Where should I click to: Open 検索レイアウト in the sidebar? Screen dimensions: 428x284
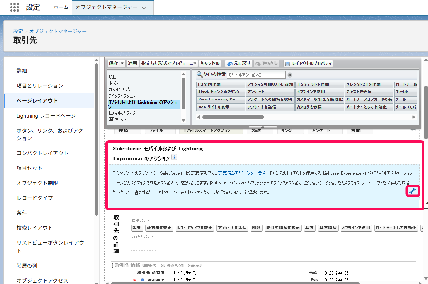tap(35, 228)
